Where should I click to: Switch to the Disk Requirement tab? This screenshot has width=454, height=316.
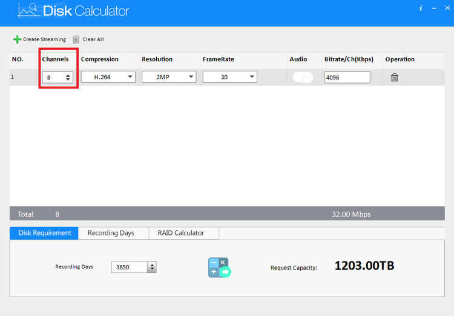[x=44, y=233]
